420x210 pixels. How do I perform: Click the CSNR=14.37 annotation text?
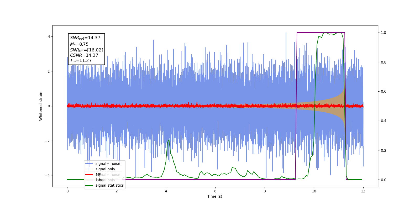tap(84, 55)
